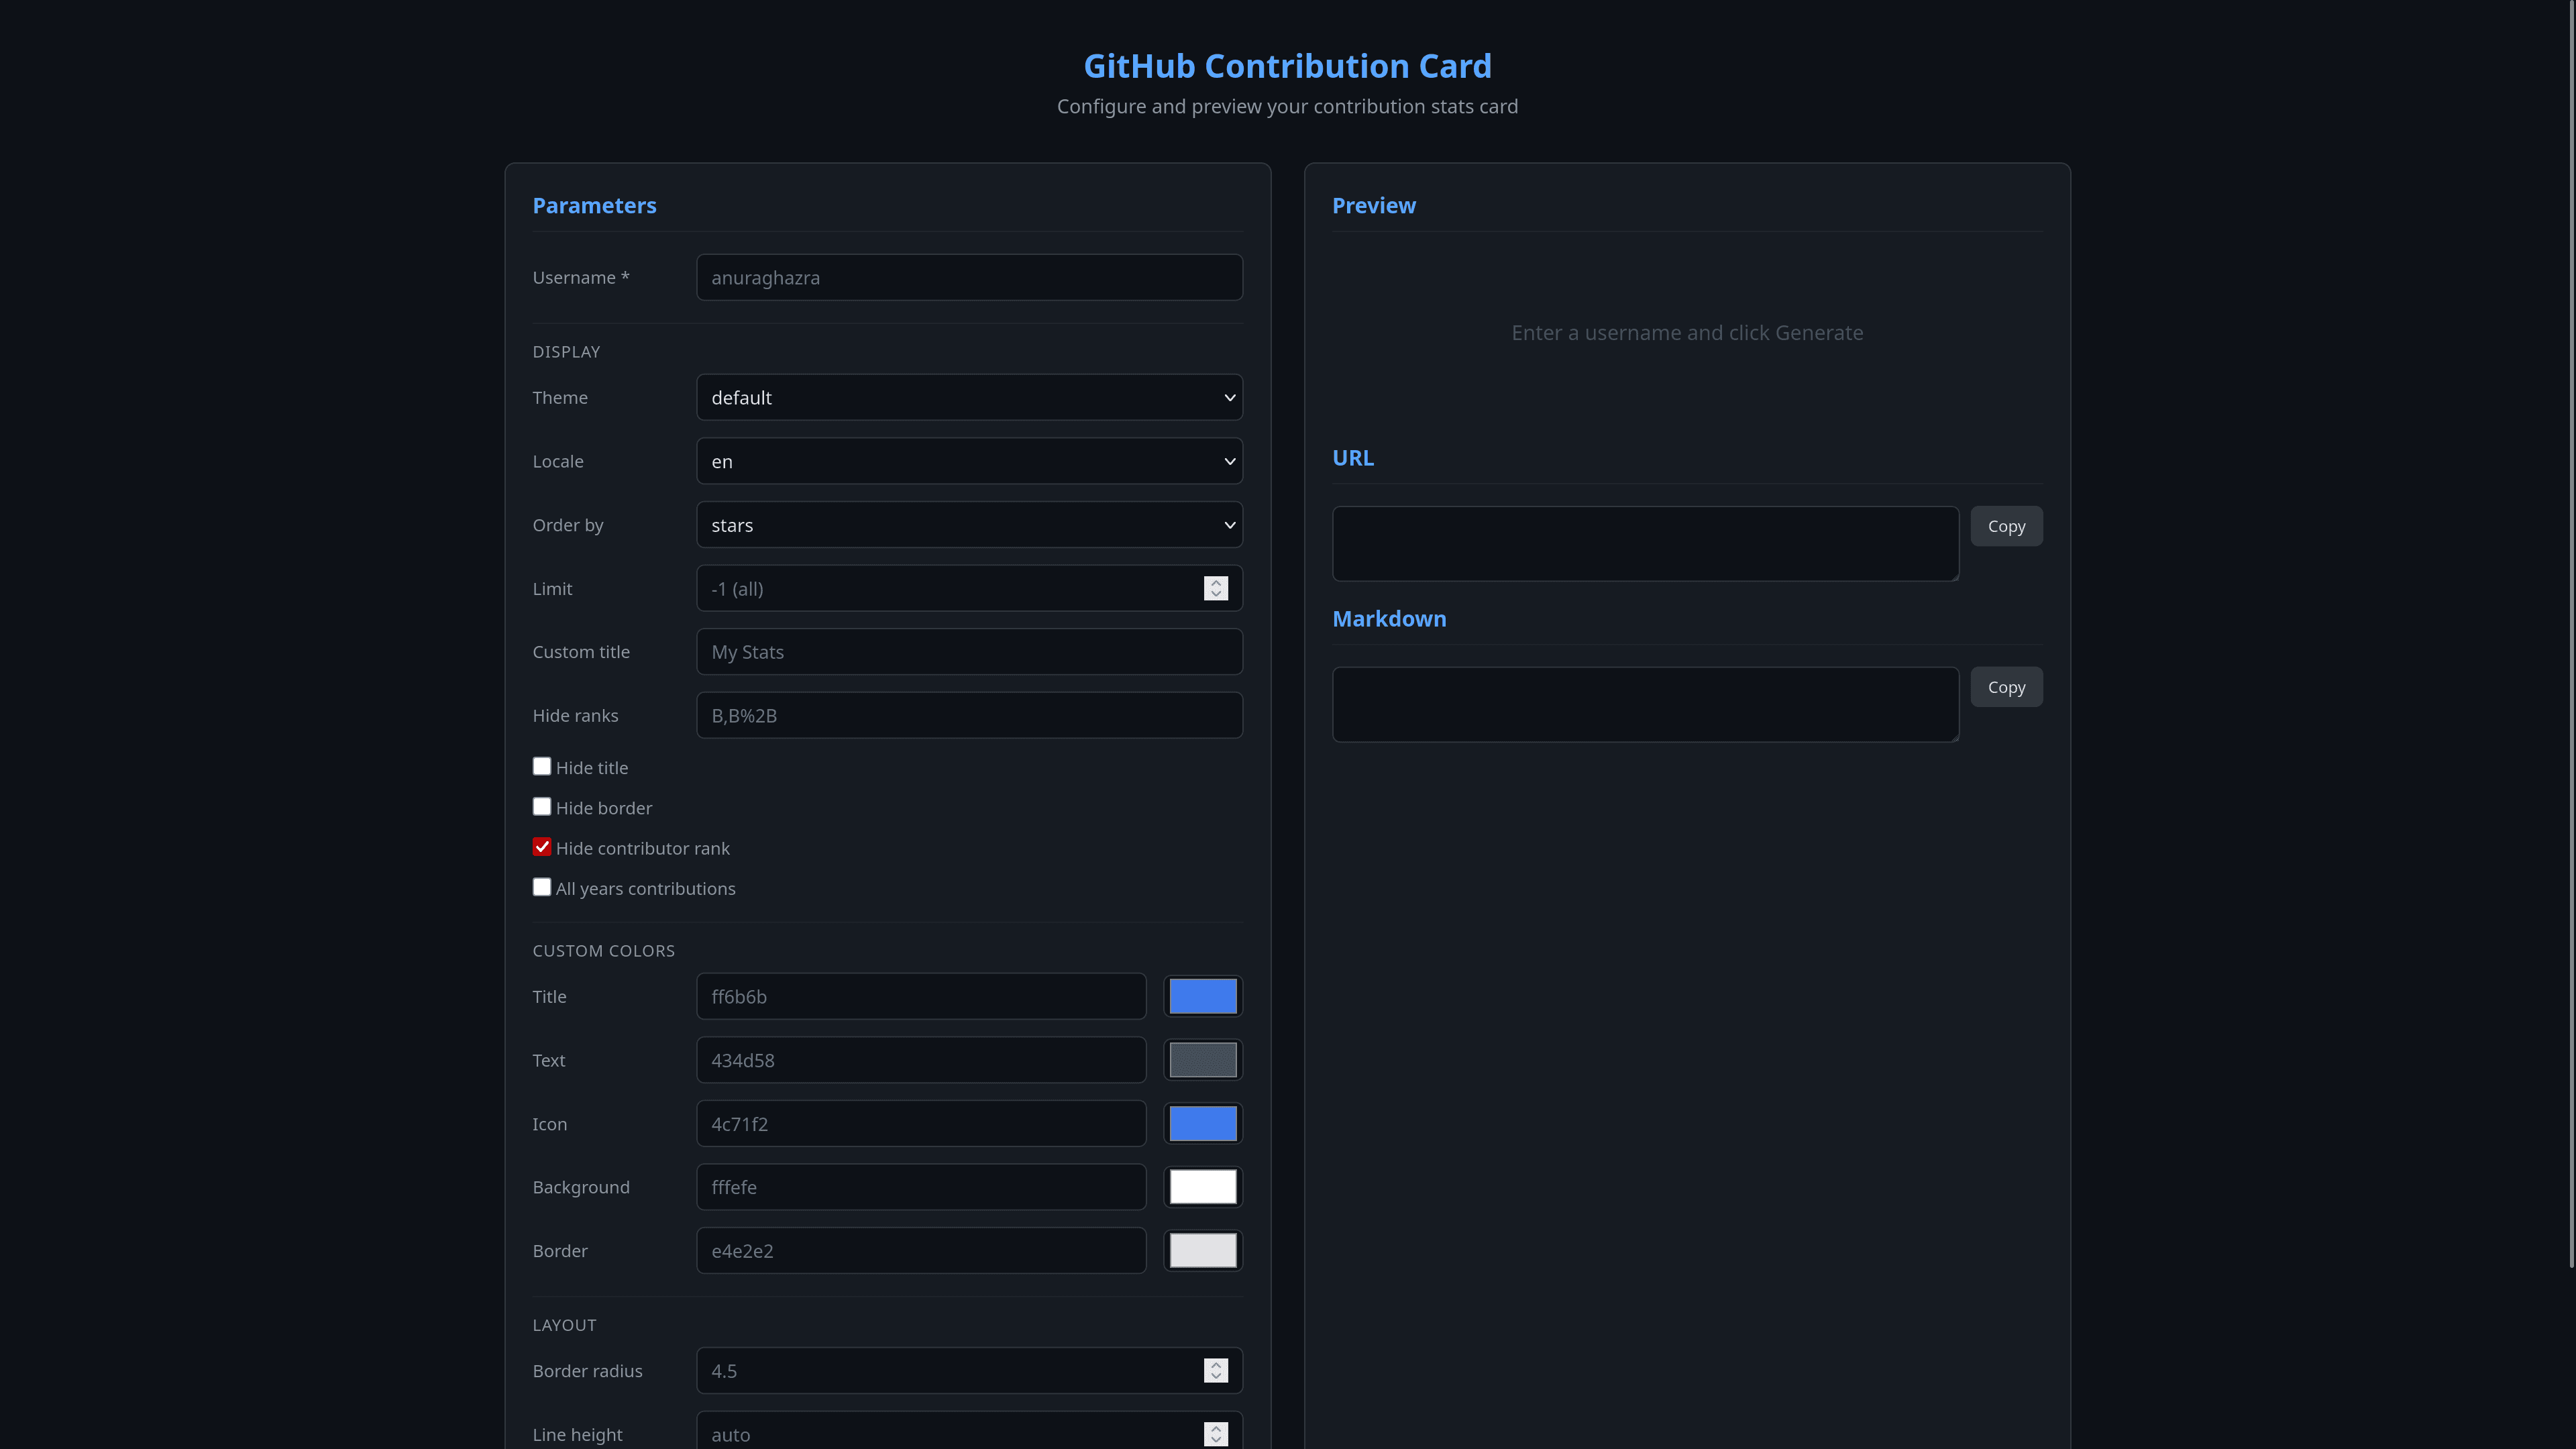
Task: Click the 'LAYOUT' section label
Action: tap(564, 1325)
